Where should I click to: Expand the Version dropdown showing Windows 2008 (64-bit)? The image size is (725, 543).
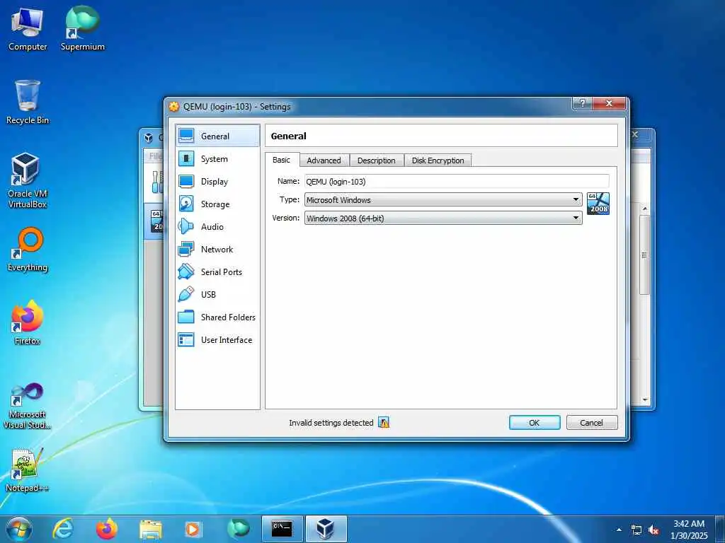click(443, 218)
